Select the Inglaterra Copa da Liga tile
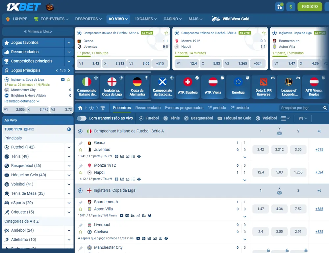This screenshot has height=253, width=329. tap(112, 87)
